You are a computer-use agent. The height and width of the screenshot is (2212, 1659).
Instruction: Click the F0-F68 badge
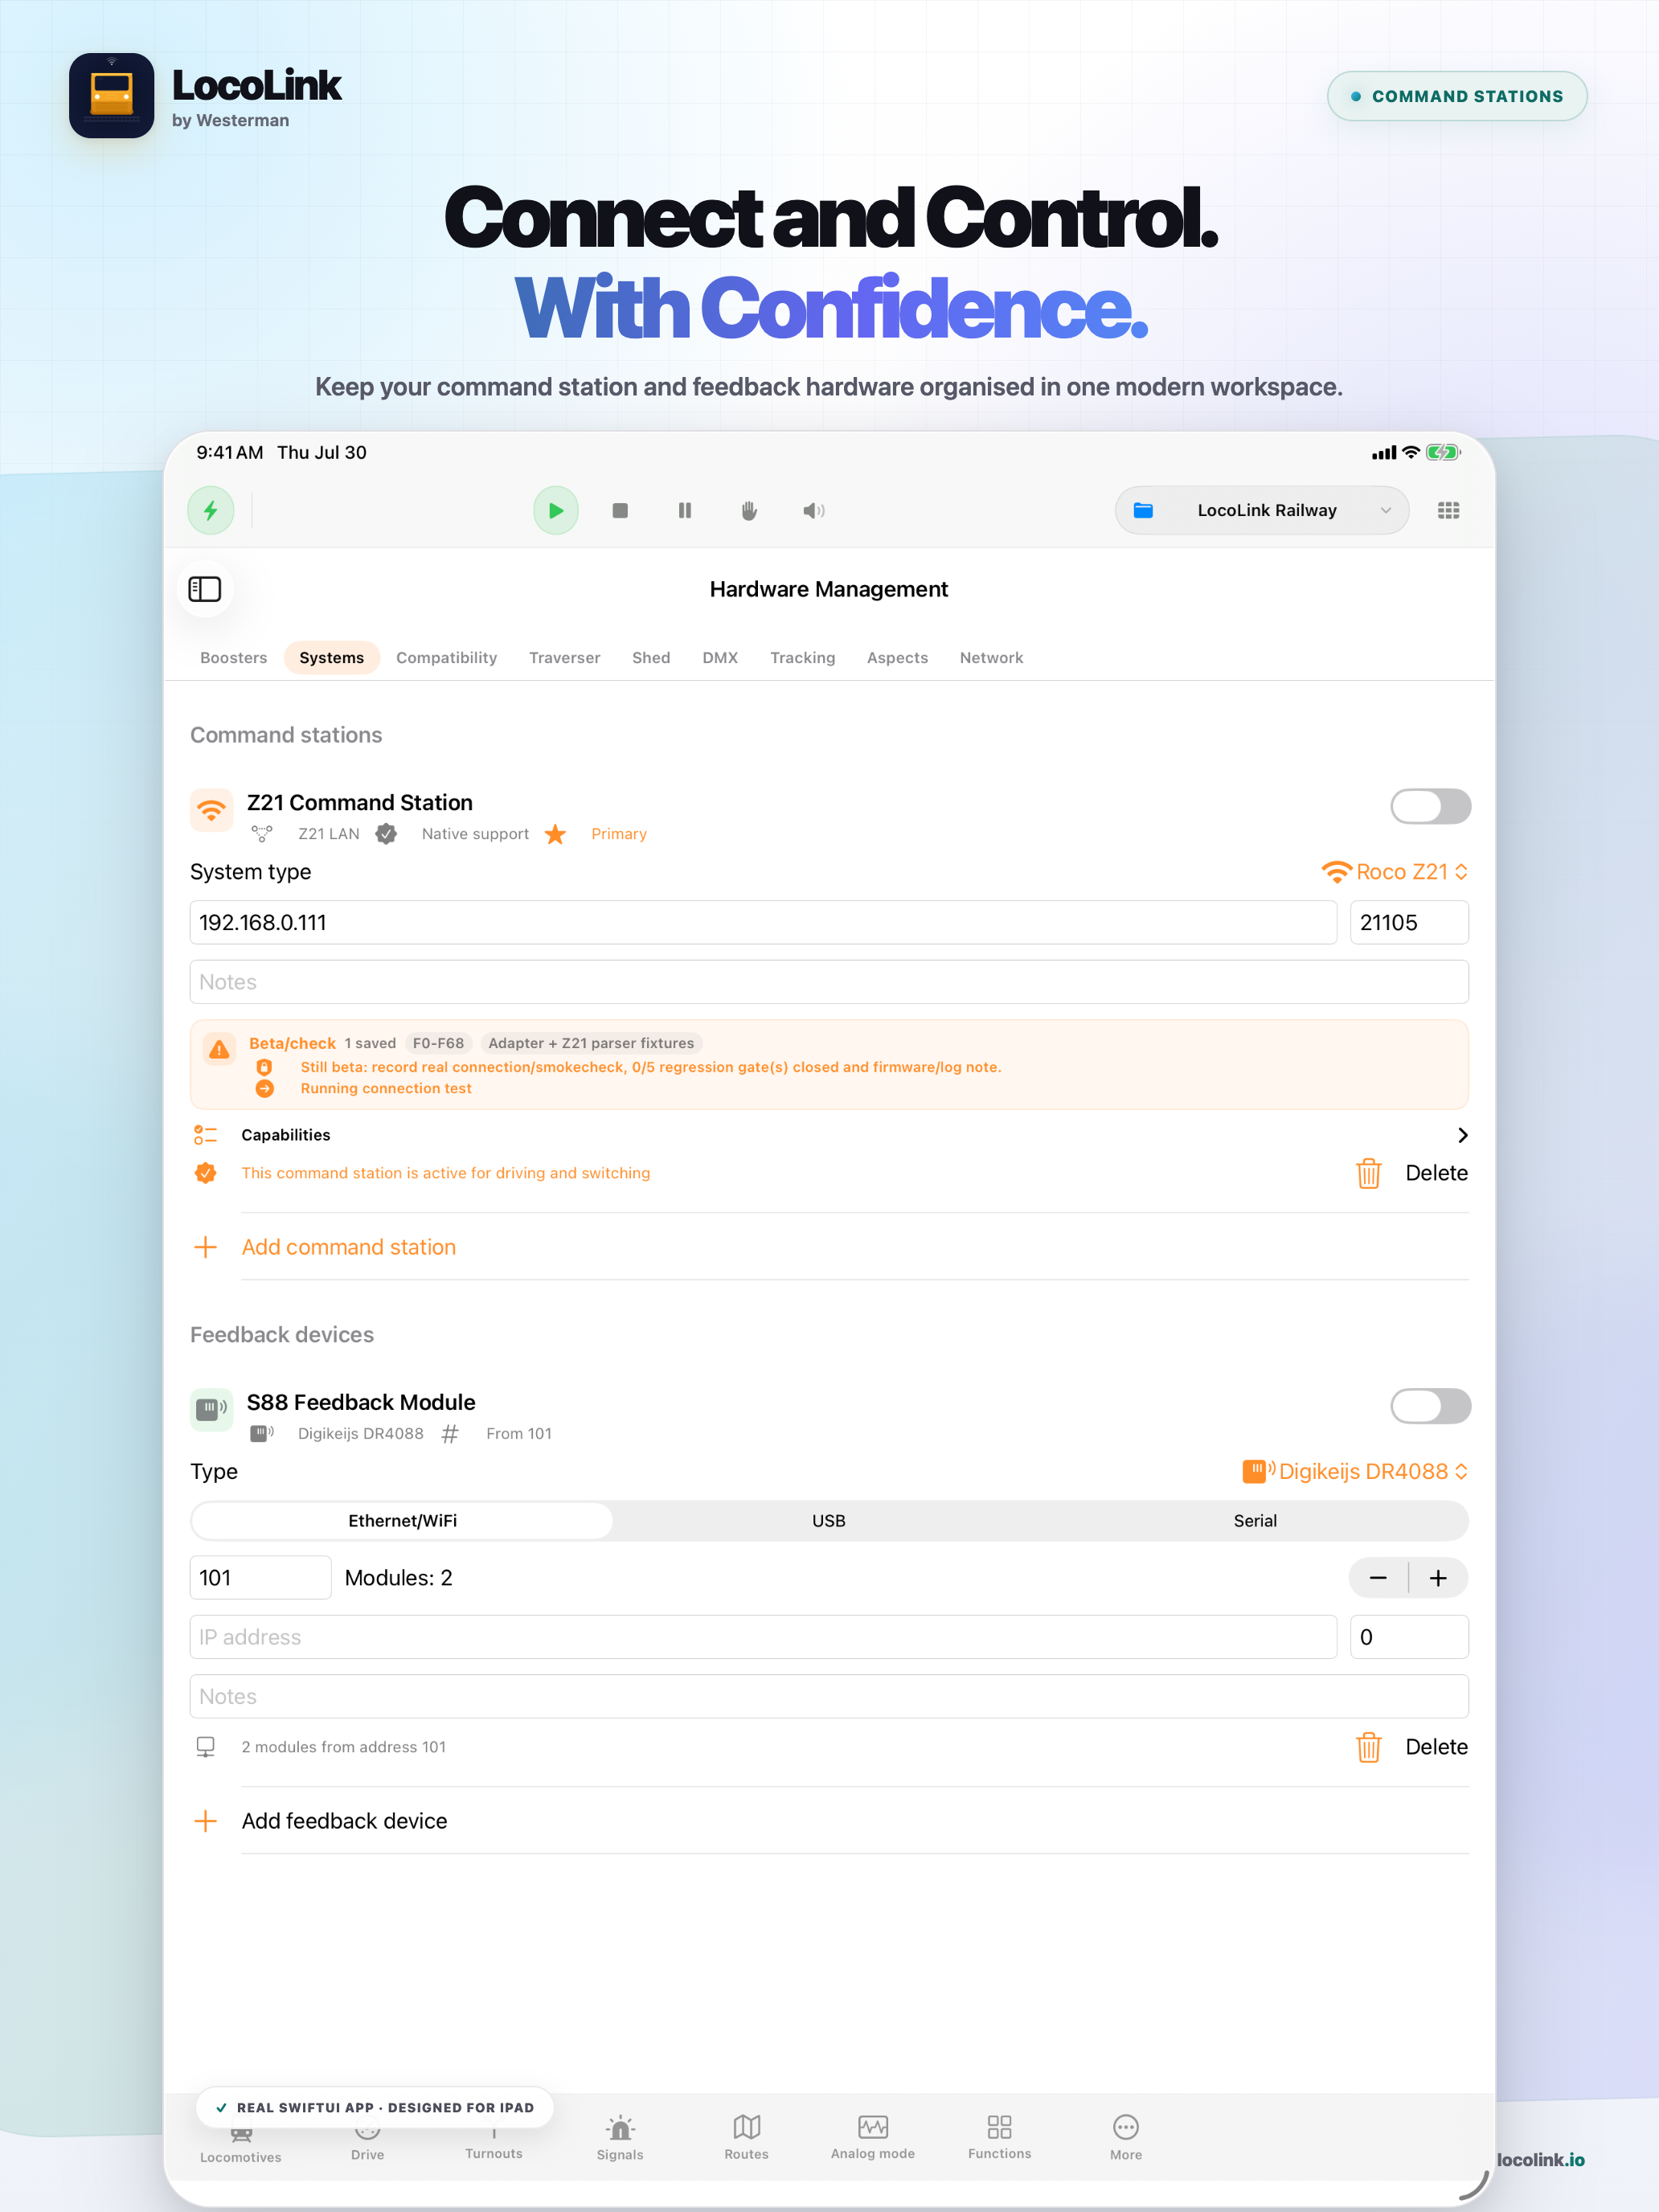439,1043
